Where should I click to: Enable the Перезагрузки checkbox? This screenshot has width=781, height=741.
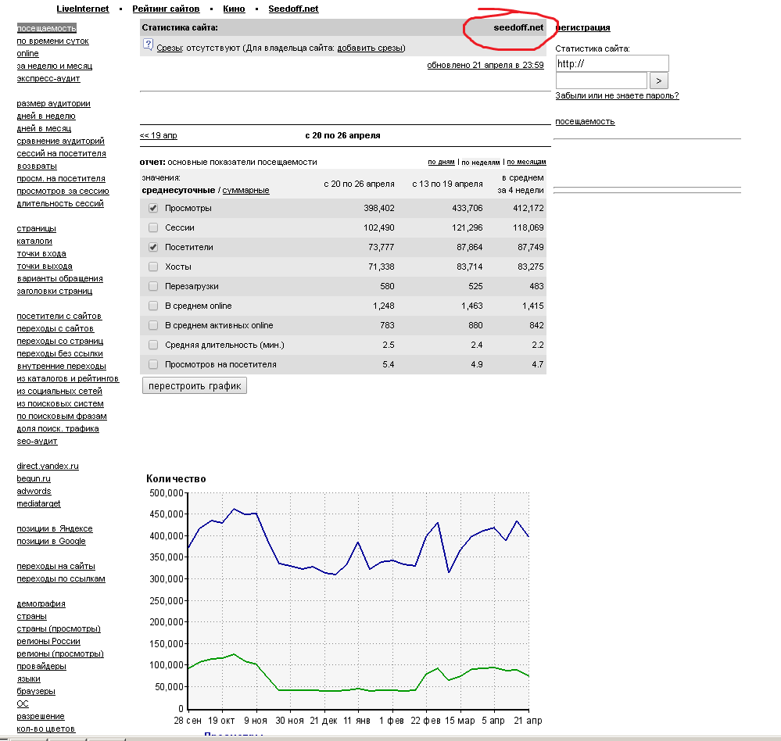153,286
